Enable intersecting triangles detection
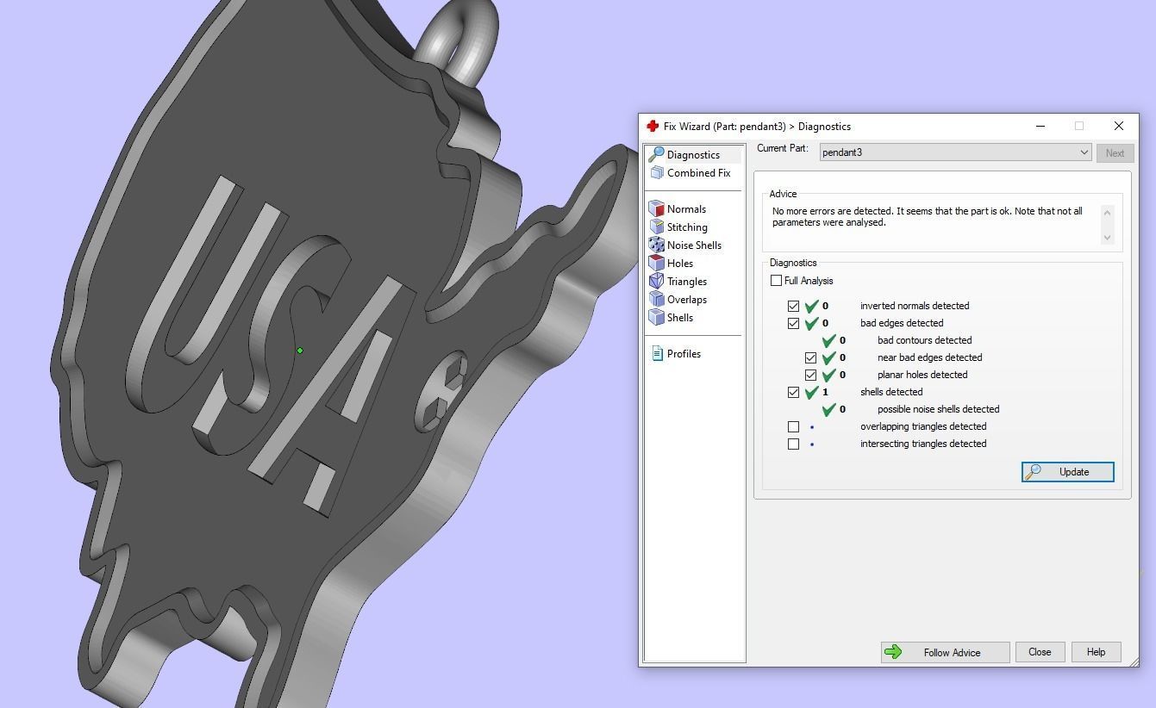1156x708 pixels. tap(793, 444)
